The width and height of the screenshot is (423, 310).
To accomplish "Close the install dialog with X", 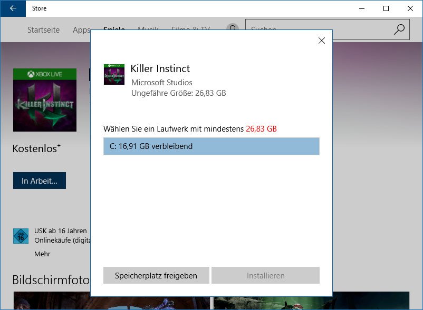I will [x=322, y=41].
